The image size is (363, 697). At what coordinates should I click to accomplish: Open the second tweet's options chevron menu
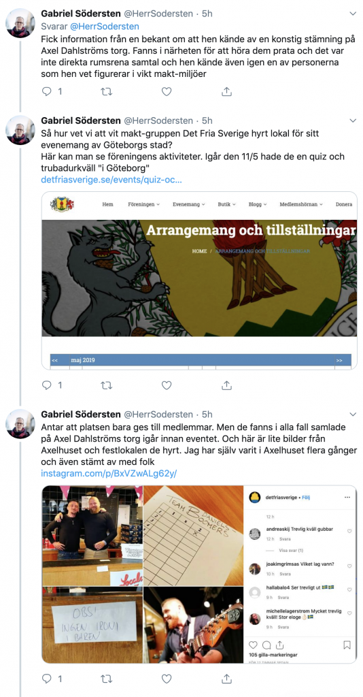(353, 120)
